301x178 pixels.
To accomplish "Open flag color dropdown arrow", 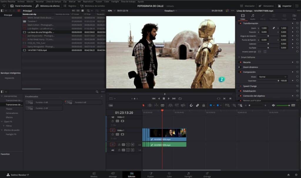I will click(214, 105).
